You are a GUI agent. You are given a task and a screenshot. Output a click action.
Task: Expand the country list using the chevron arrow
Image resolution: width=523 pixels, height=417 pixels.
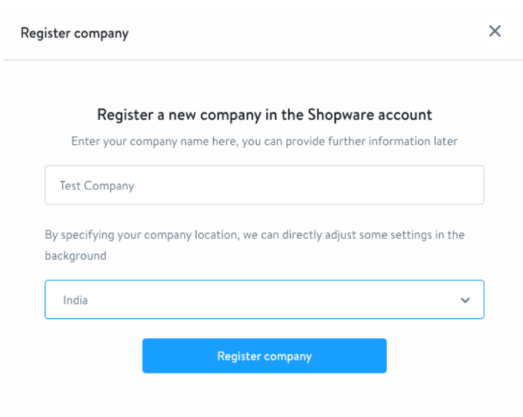point(465,300)
